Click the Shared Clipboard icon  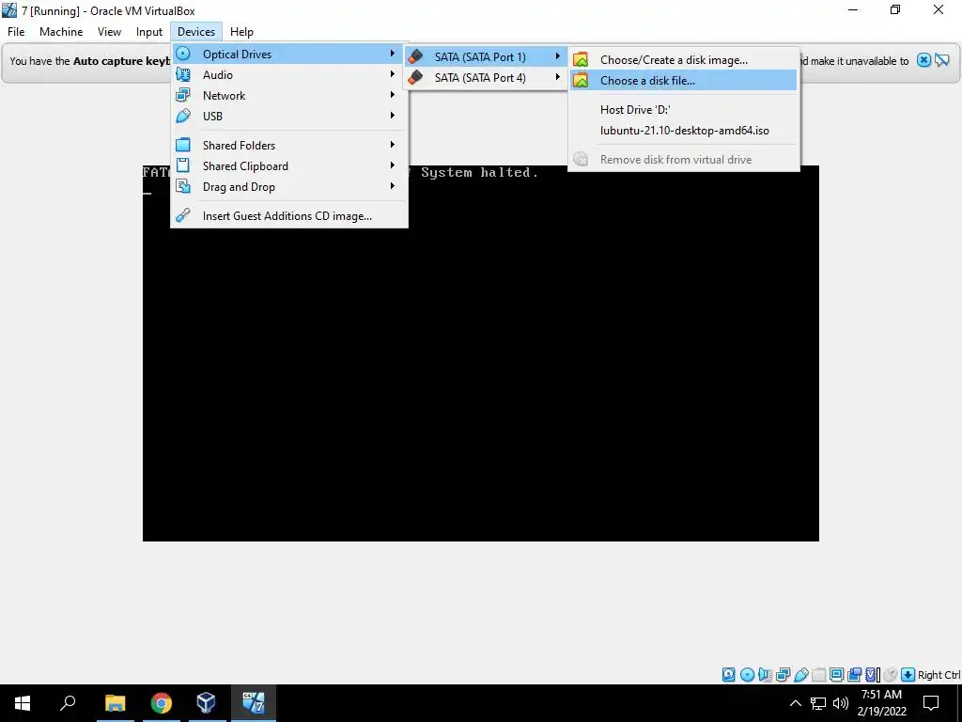(183, 165)
